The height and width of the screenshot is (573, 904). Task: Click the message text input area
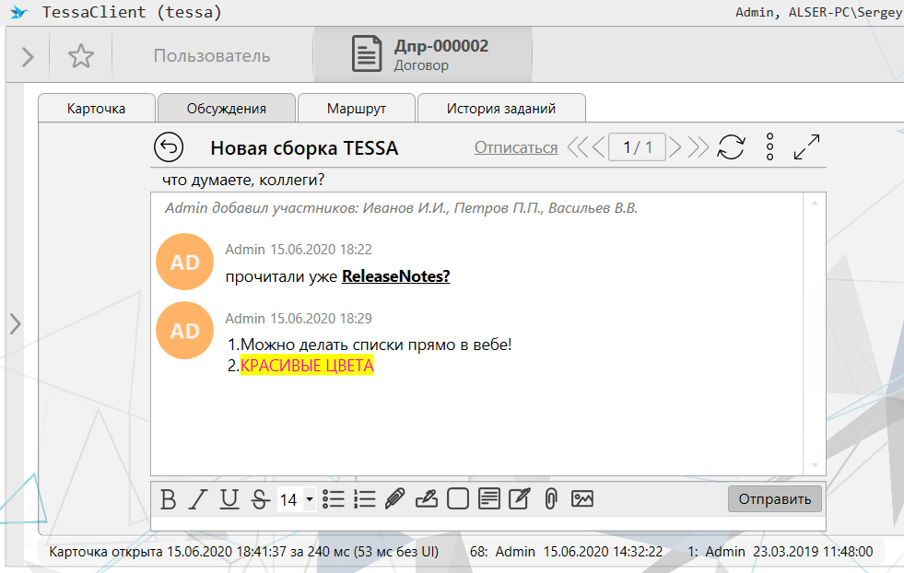[x=487, y=523]
